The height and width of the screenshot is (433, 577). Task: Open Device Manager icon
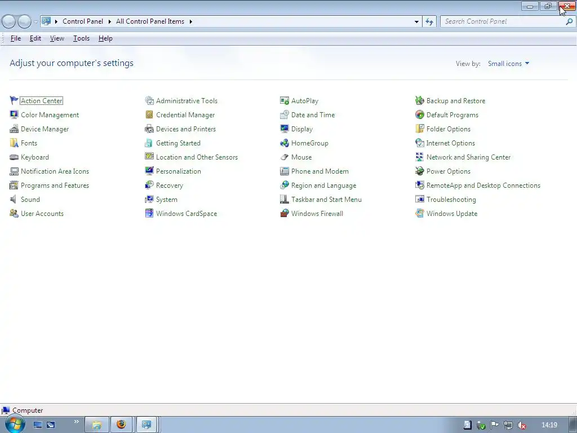(14, 129)
